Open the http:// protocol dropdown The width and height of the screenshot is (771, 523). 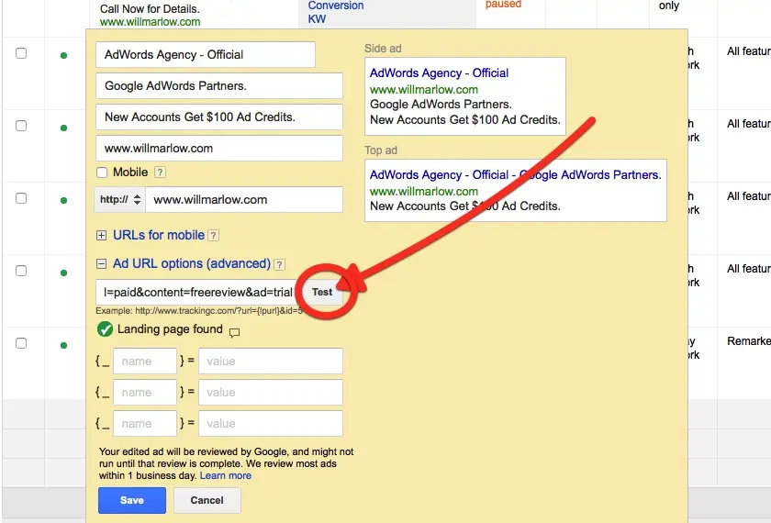120,200
